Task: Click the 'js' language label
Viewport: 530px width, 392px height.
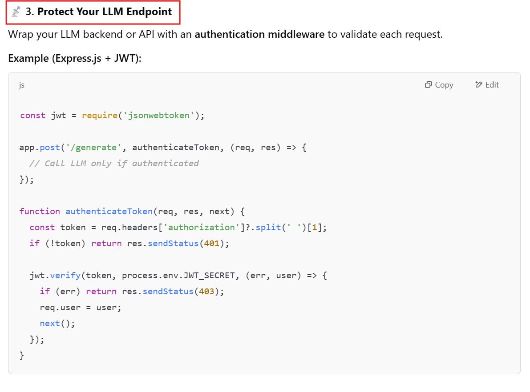Action: 21,85
